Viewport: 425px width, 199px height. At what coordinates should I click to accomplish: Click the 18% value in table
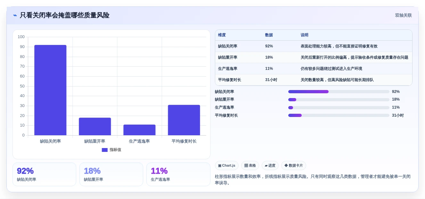click(269, 57)
